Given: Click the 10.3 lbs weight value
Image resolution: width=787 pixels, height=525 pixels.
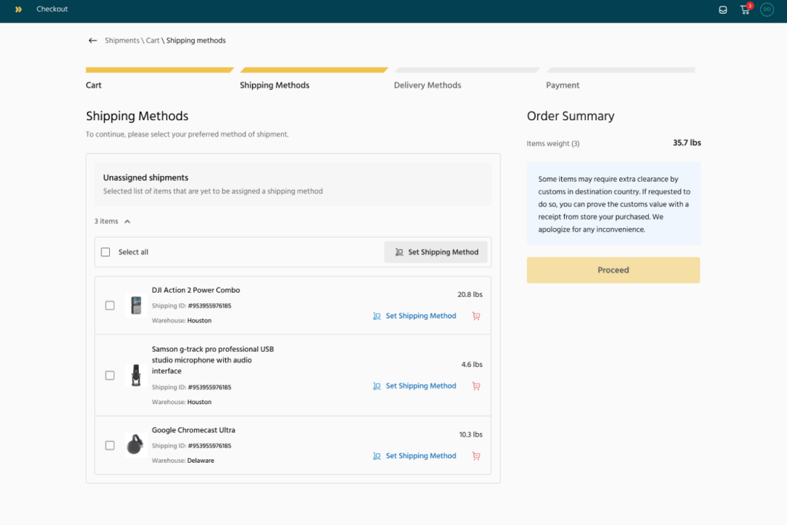Looking at the screenshot, I should [x=471, y=435].
